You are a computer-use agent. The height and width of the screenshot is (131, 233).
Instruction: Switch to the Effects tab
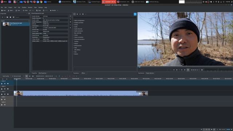(83, 73)
